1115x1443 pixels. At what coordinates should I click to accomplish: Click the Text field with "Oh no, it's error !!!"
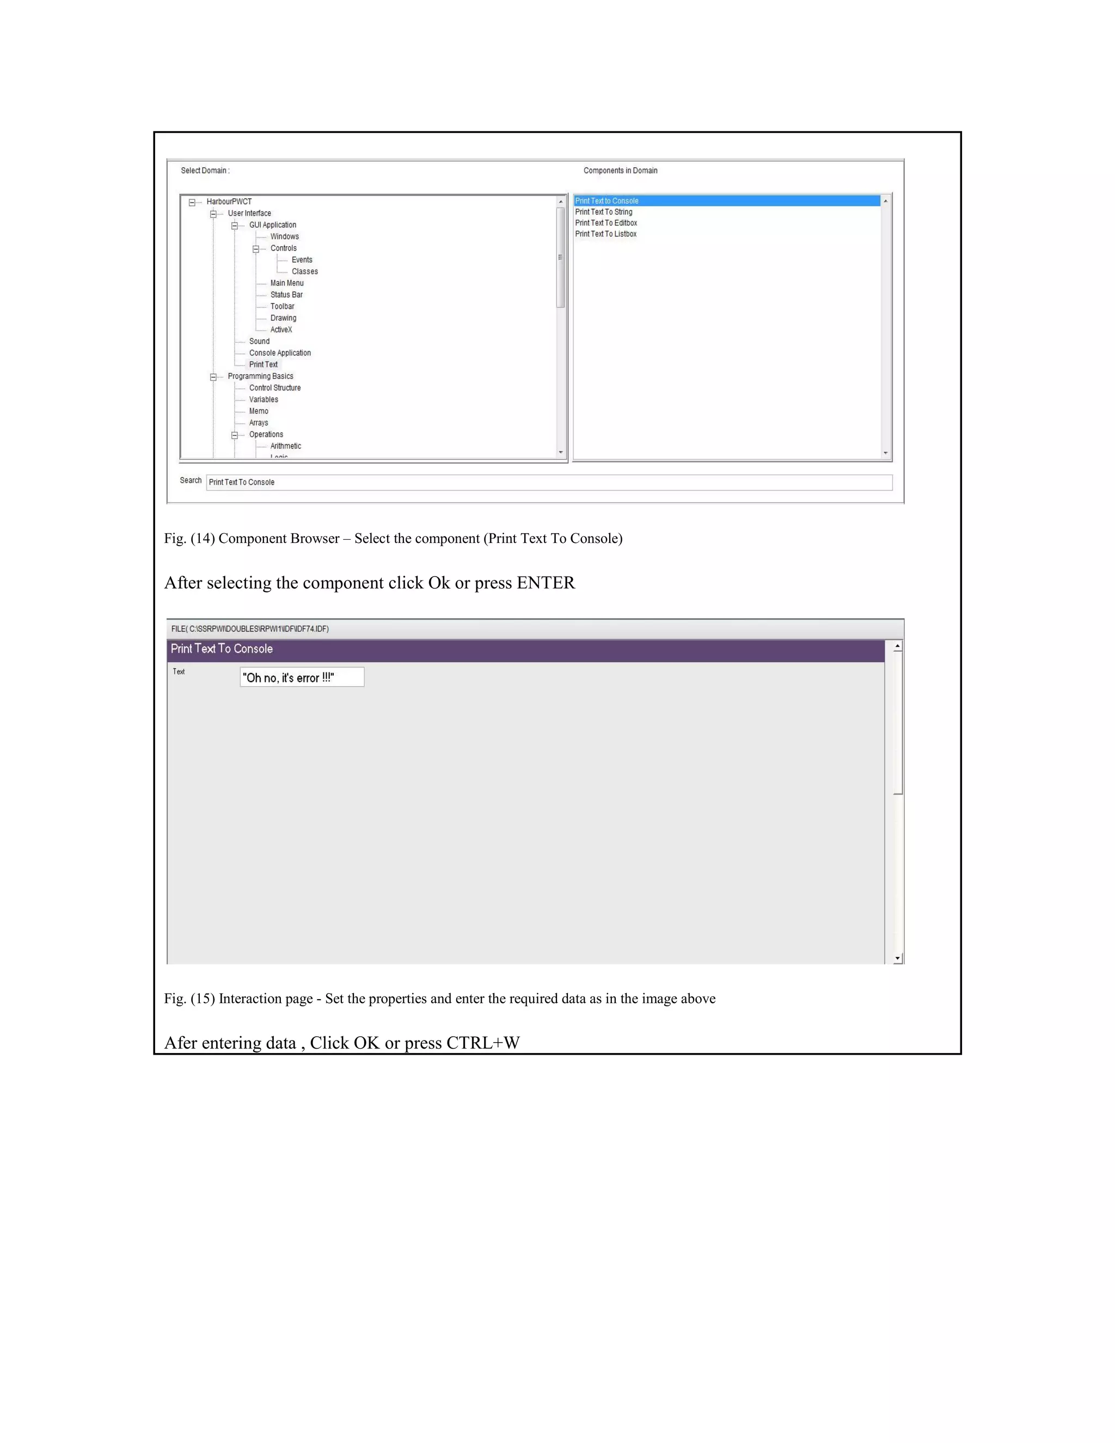pyautogui.click(x=302, y=677)
